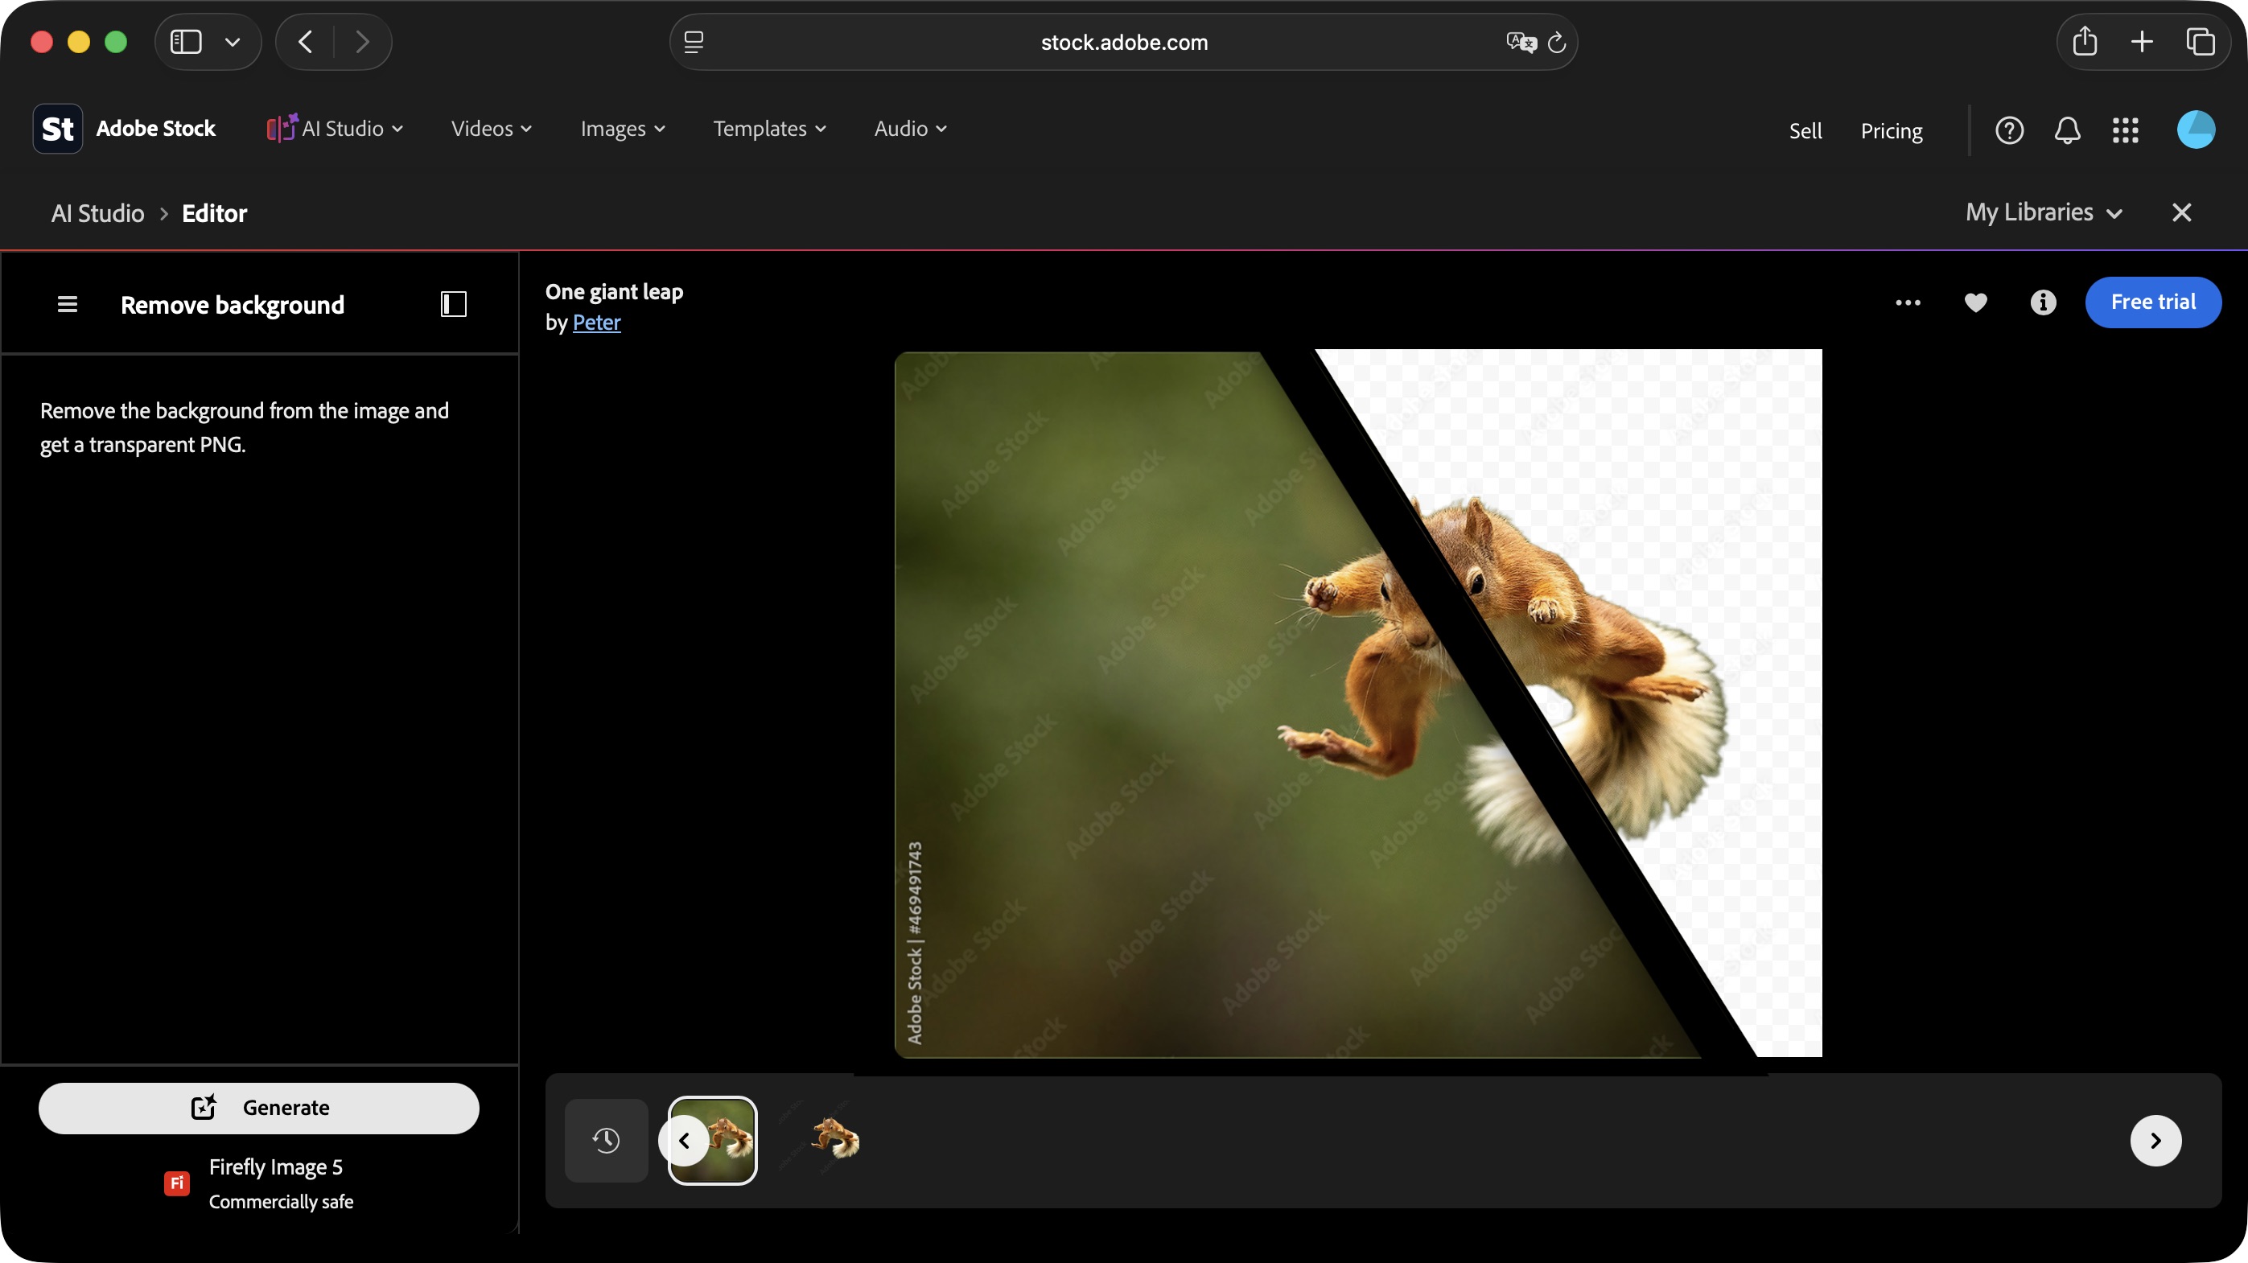Click the Firefly Fi model icon
Screen dimensions: 2248x1263
point(177,1183)
